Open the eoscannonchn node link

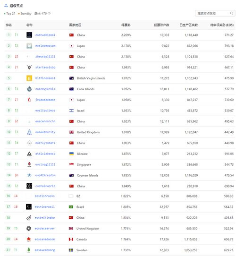tap(45, 121)
